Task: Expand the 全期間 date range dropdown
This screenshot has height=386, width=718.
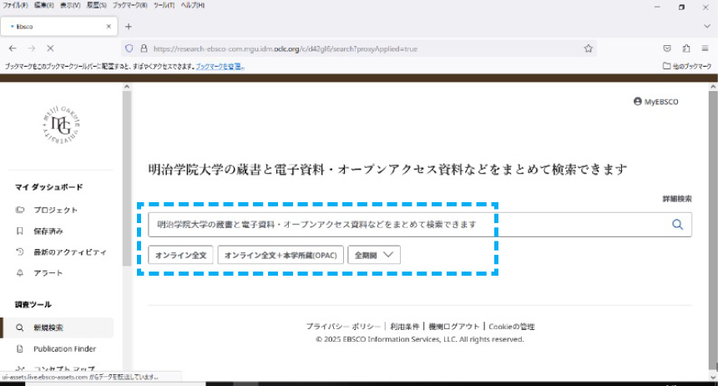Action: [x=374, y=255]
